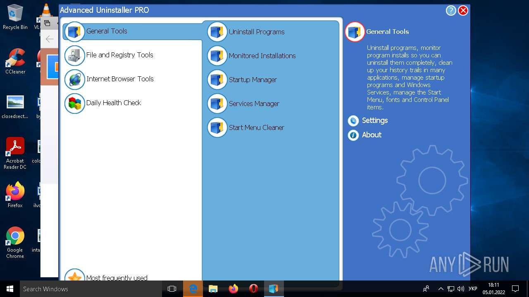529x297 pixels.
Task: Click the network tray icon
Action: click(451, 289)
